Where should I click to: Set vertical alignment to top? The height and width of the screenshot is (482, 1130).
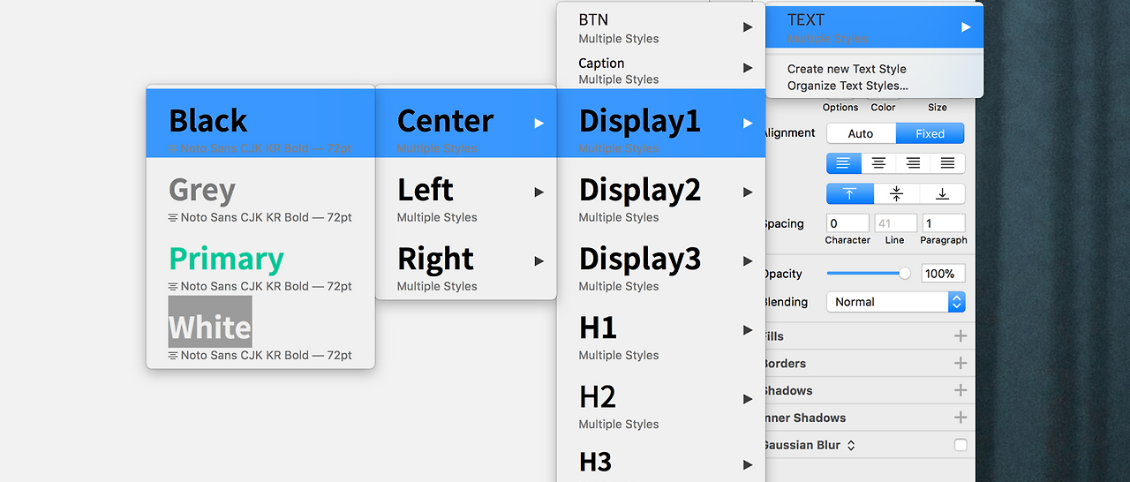point(850,194)
